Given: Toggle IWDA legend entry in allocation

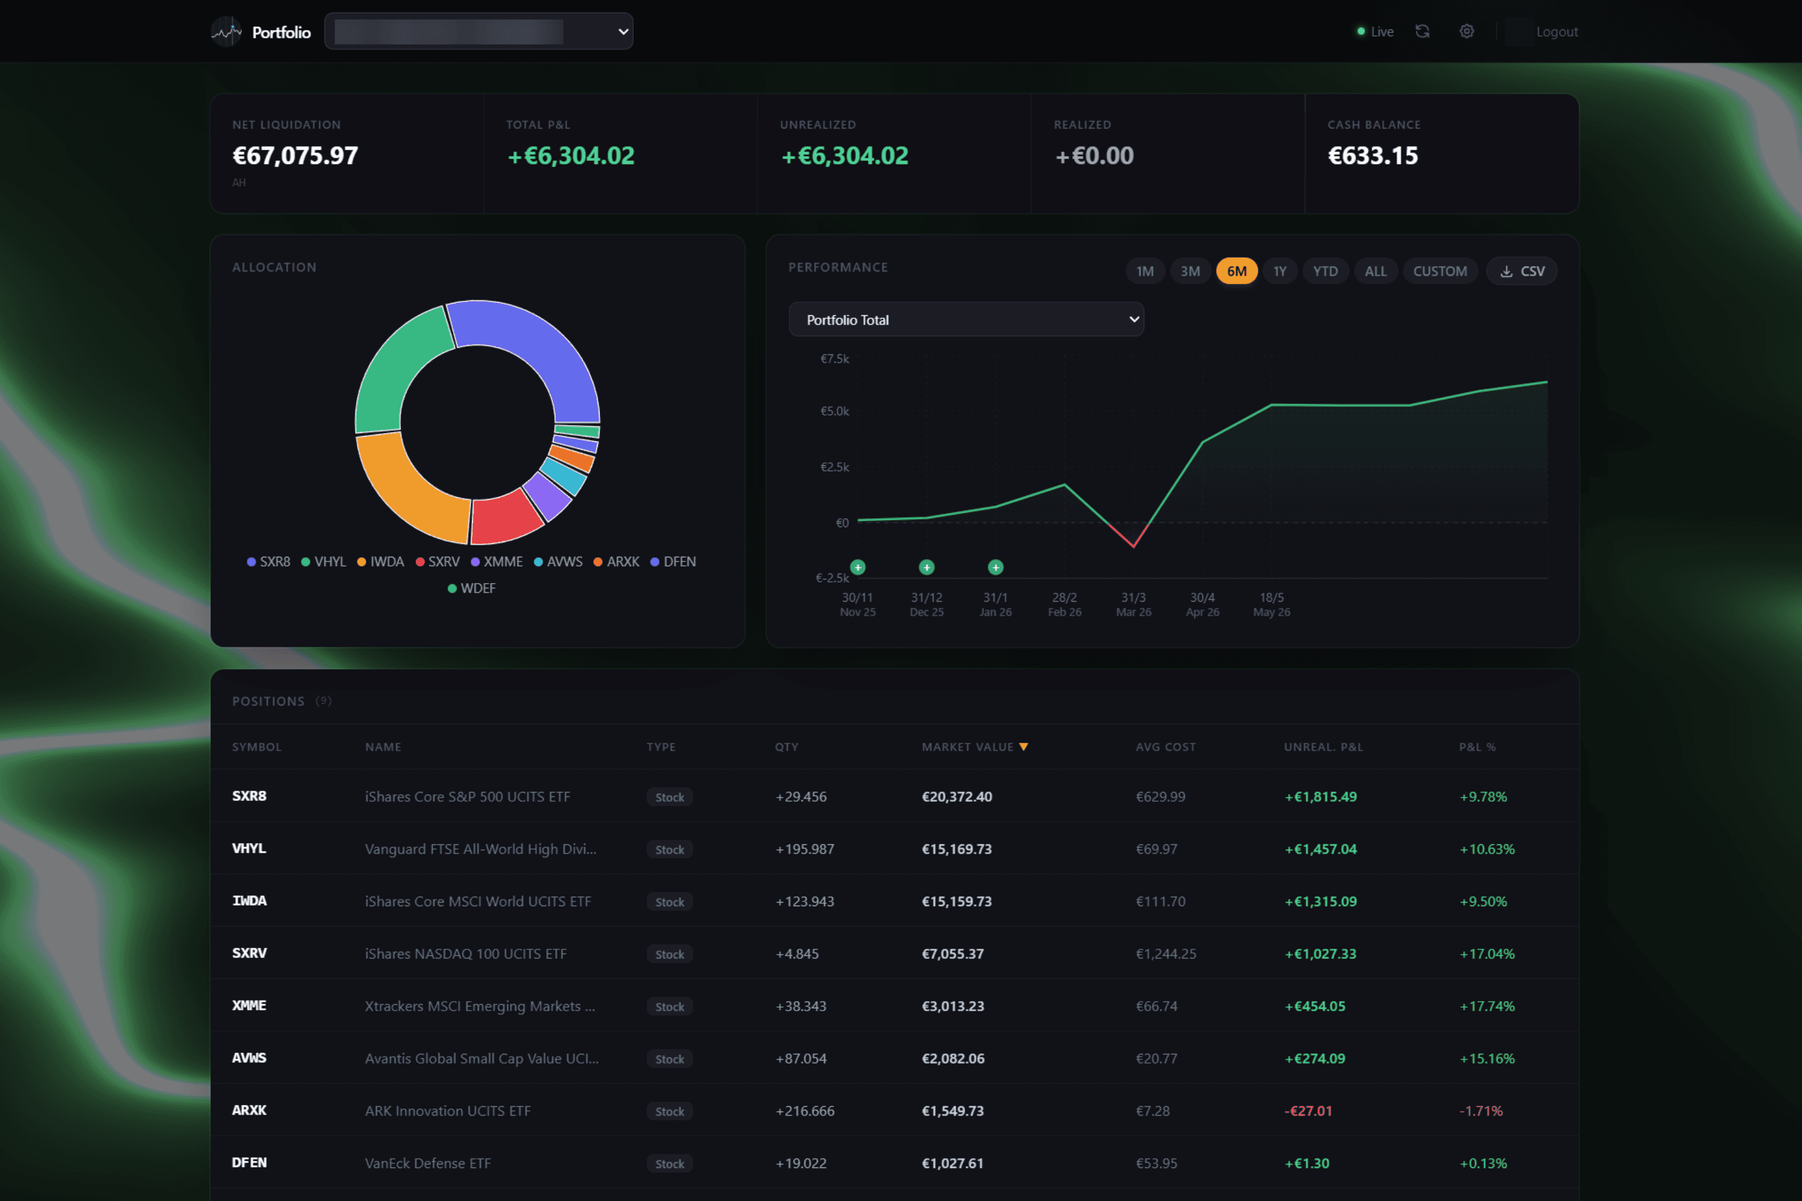Looking at the screenshot, I should pos(380,561).
